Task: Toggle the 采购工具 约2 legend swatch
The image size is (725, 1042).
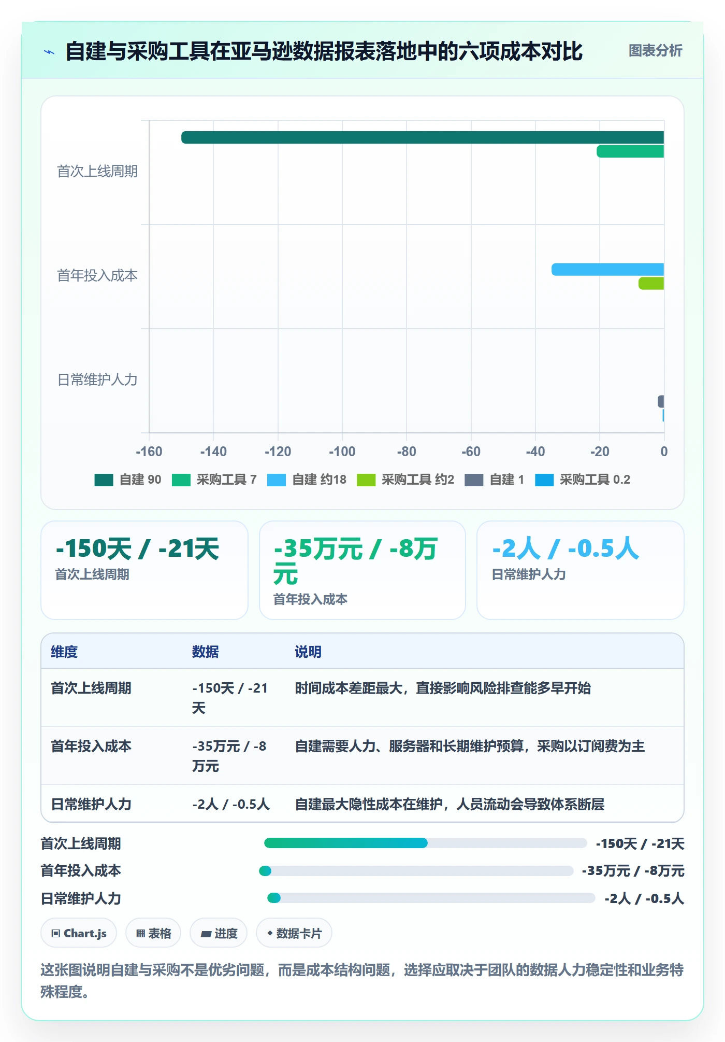Action: click(366, 480)
